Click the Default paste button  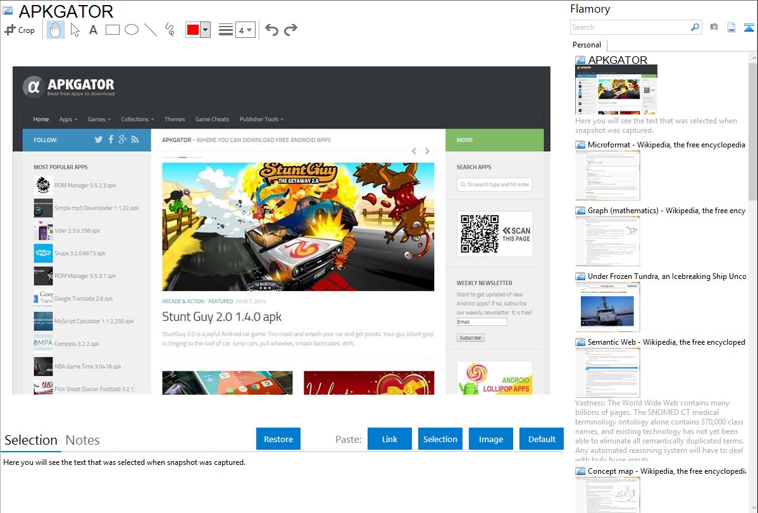tap(542, 439)
